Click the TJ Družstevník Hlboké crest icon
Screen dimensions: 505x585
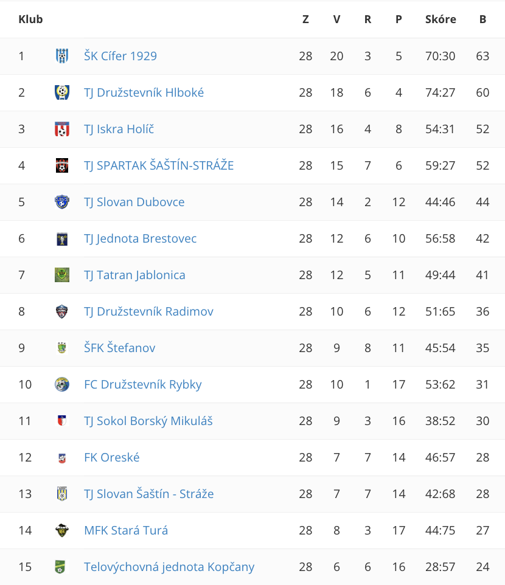coord(62,92)
